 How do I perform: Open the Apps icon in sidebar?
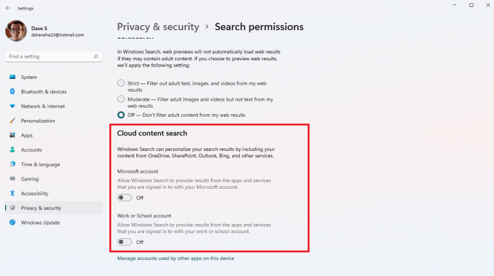[x=12, y=135]
